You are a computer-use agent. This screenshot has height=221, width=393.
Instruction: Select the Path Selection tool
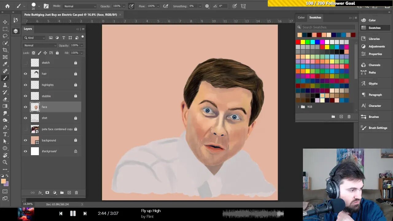click(x=5, y=141)
